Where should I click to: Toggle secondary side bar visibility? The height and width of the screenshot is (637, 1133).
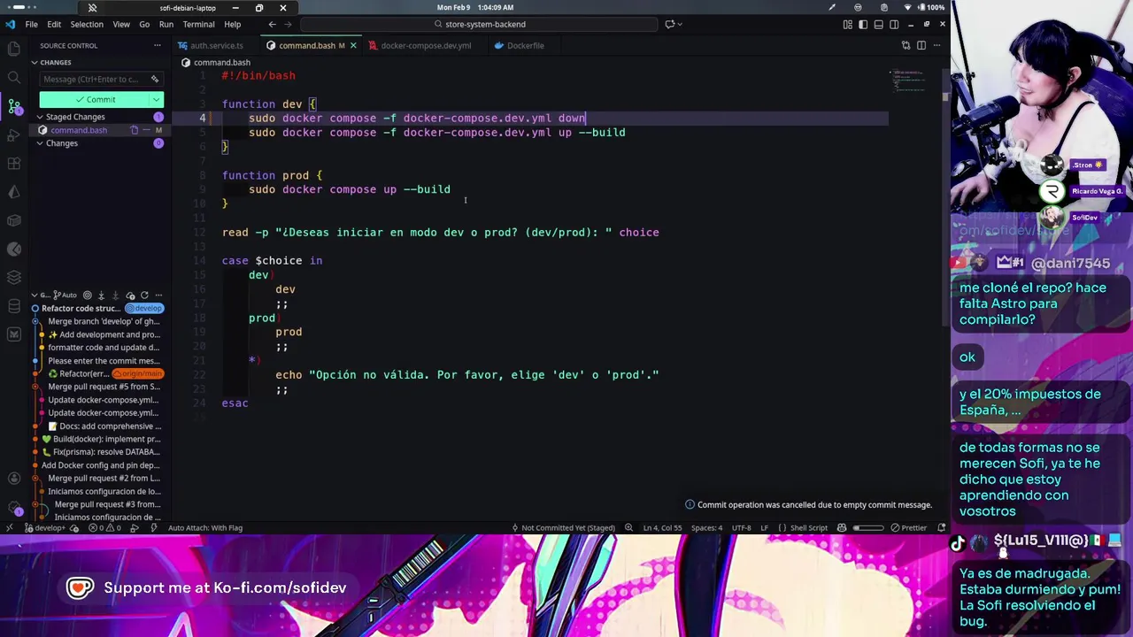click(894, 24)
